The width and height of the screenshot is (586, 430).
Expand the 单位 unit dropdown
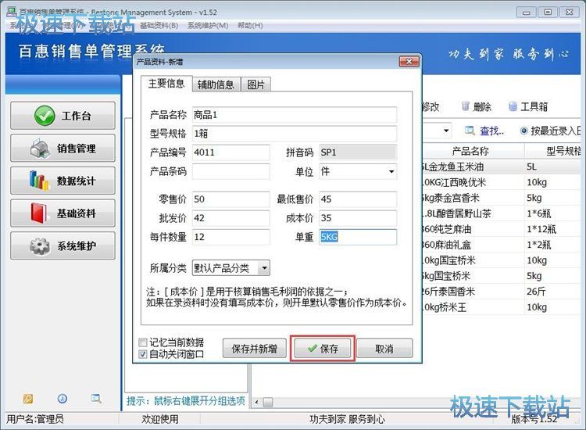point(391,172)
